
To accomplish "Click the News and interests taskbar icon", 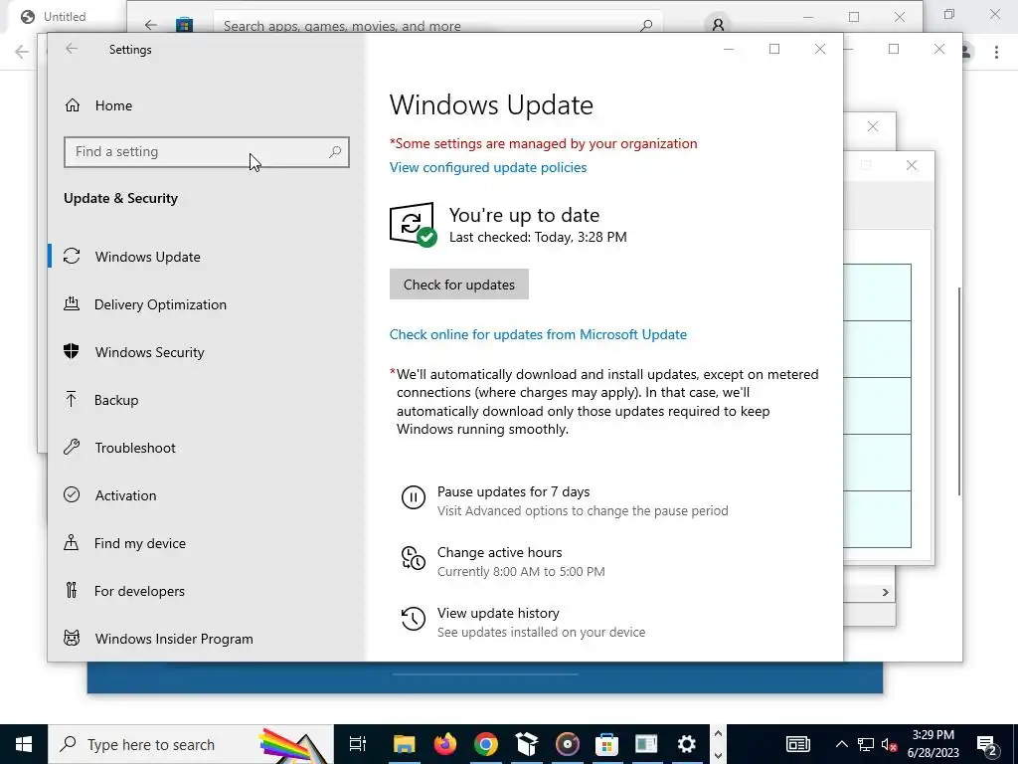I will (797, 744).
